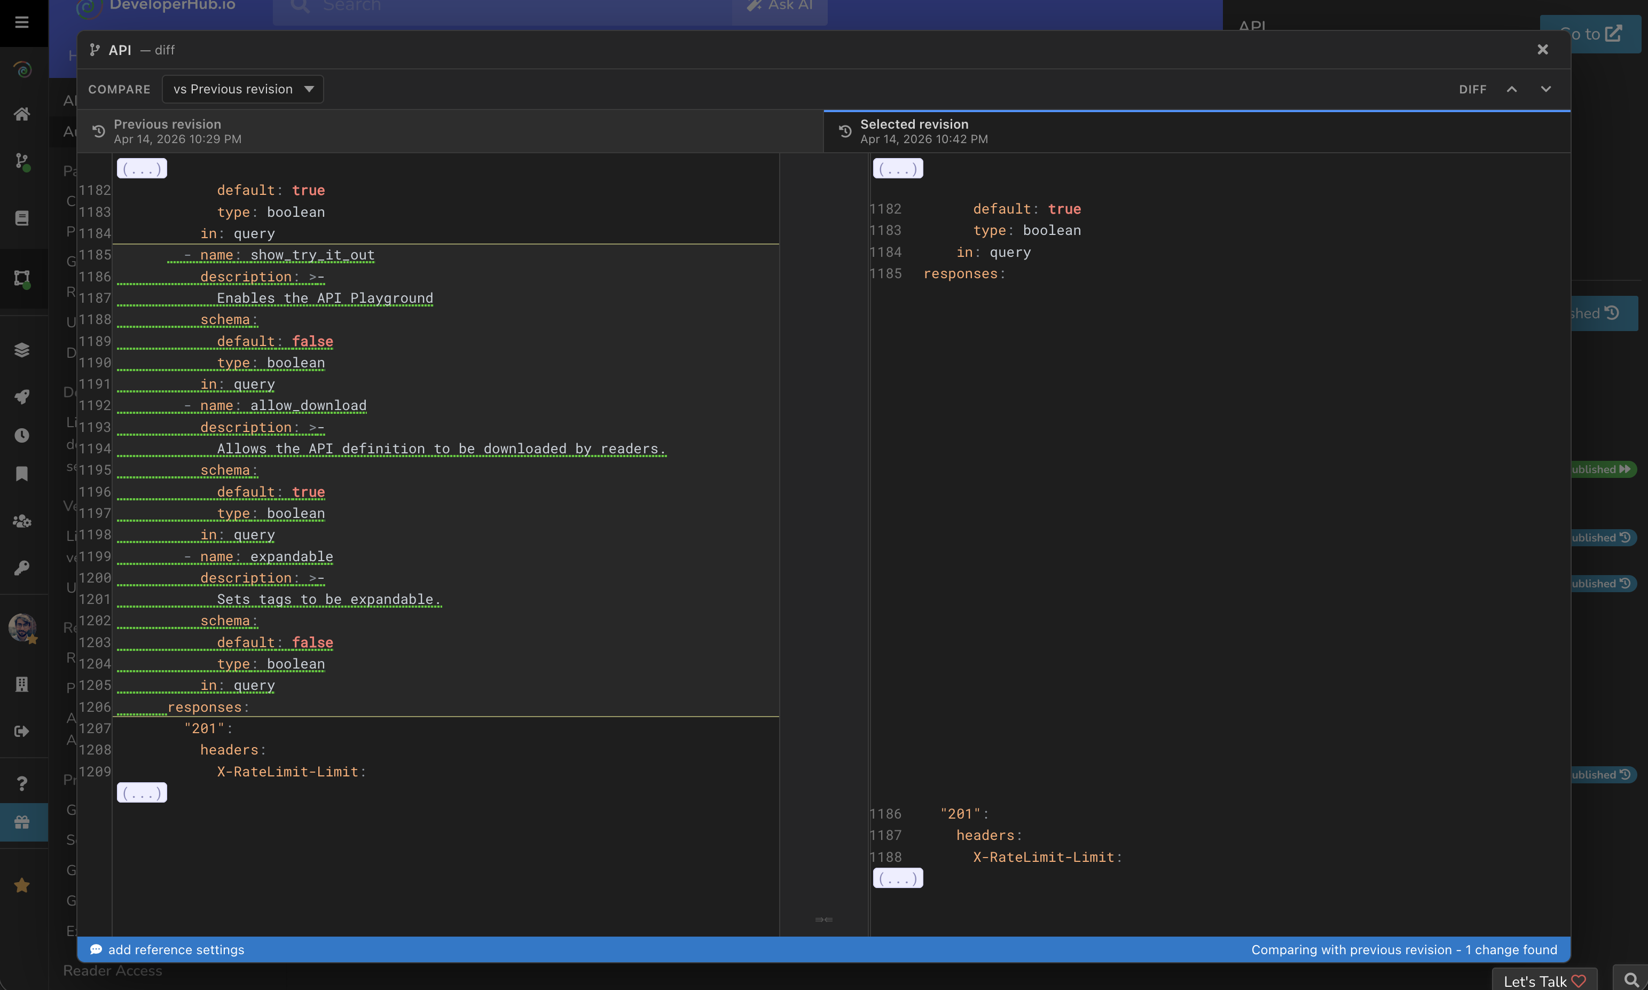This screenshot has width=1648, height=990.
Task: Click the help question mark icon
Action: [22, 783]
